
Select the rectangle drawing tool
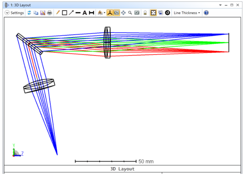tap(65, 13)
